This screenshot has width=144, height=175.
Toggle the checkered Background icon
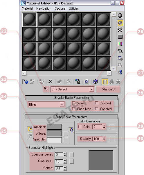(x=120, y=30)
